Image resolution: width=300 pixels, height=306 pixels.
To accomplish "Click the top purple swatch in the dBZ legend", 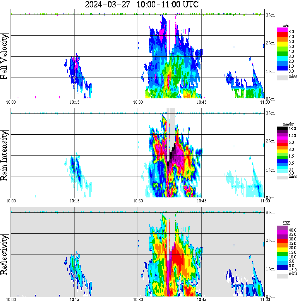I will click(x=282, y=228).
